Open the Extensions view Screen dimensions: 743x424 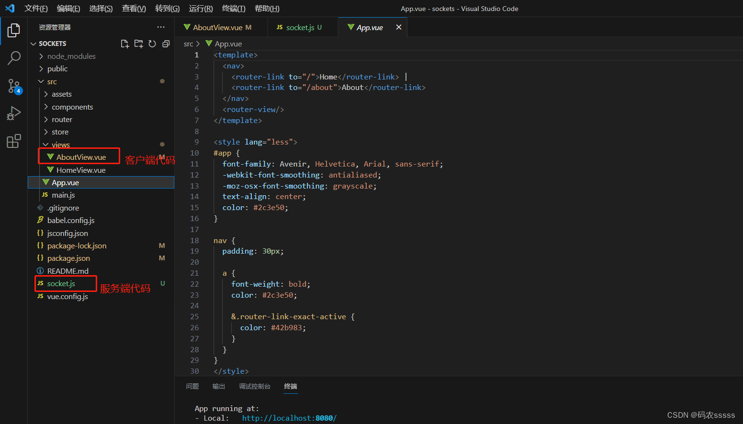coord(14,141)
